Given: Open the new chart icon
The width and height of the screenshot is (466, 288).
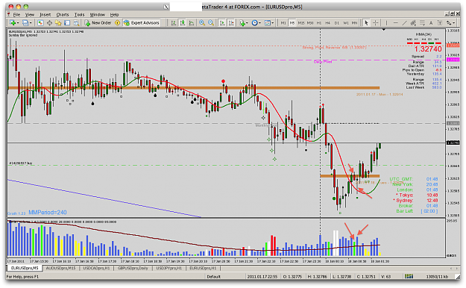Looking at the screenshot, I should point(13,23).
